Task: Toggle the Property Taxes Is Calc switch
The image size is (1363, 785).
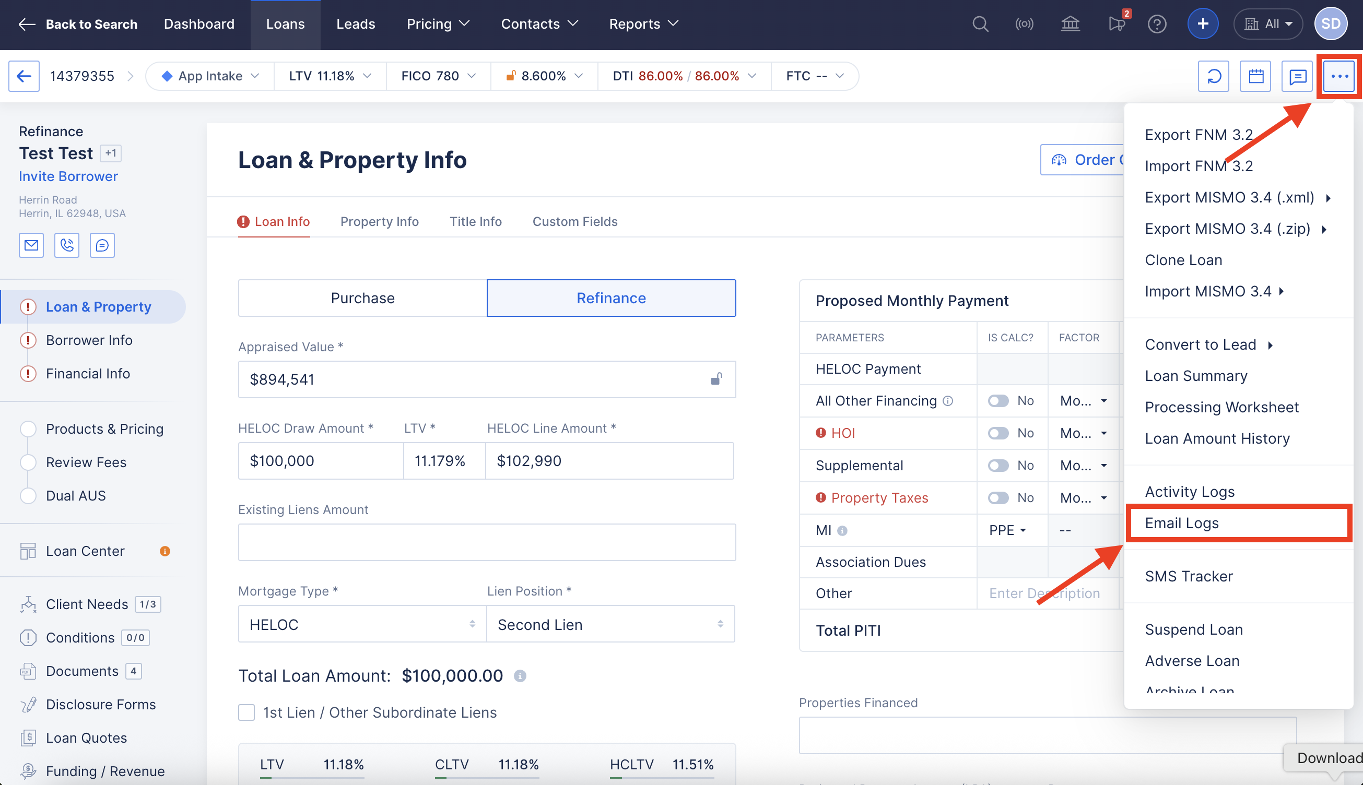Action: (x=998, y=497)
